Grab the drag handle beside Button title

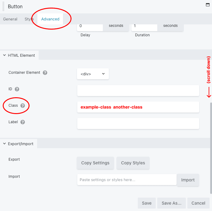[x=3, y=6]
